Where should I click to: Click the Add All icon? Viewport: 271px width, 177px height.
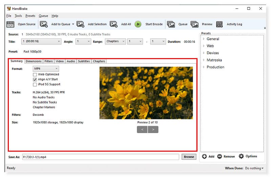113,24
